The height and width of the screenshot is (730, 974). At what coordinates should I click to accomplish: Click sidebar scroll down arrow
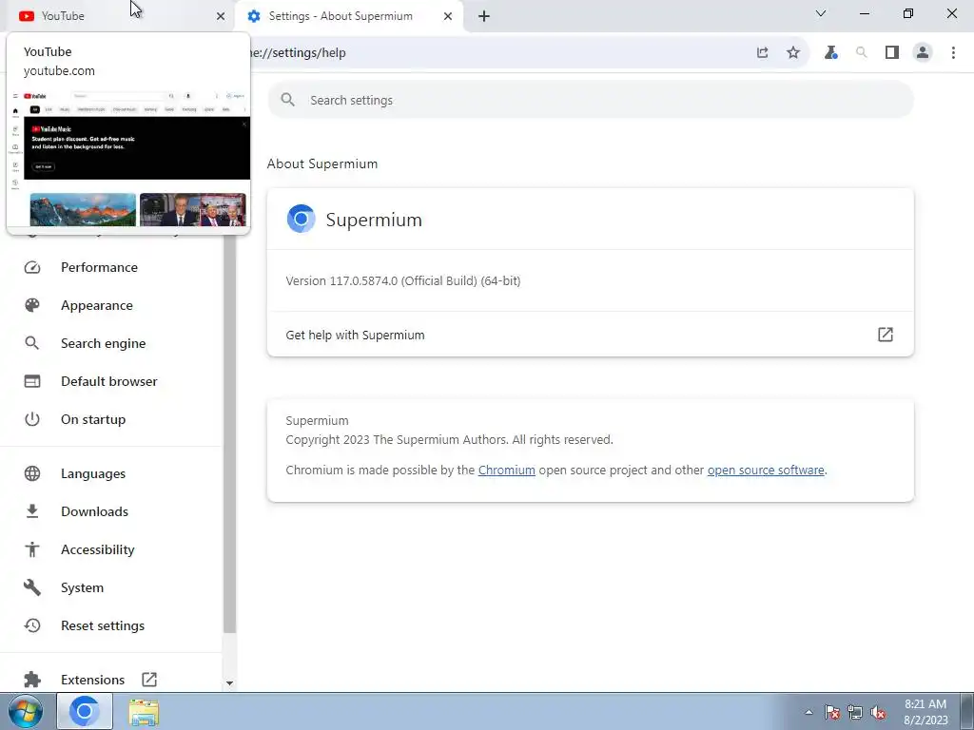point(230,683)
